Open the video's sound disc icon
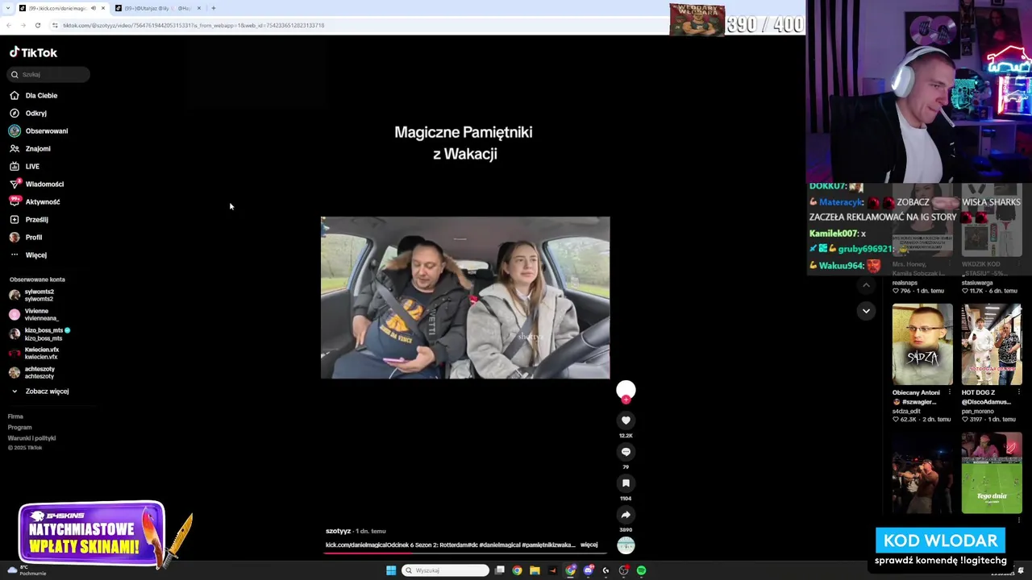Screen dimensions: 1032x580 626,545
